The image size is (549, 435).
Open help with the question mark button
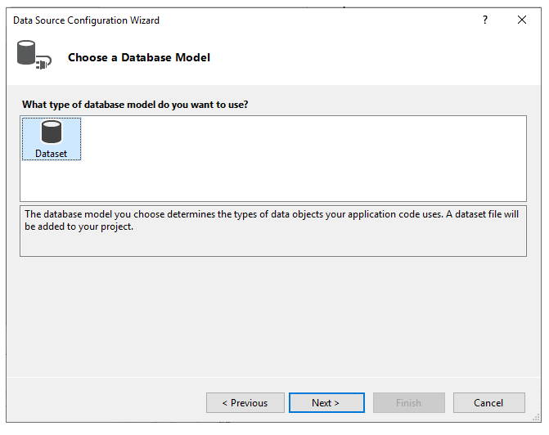tap(485, 20)
